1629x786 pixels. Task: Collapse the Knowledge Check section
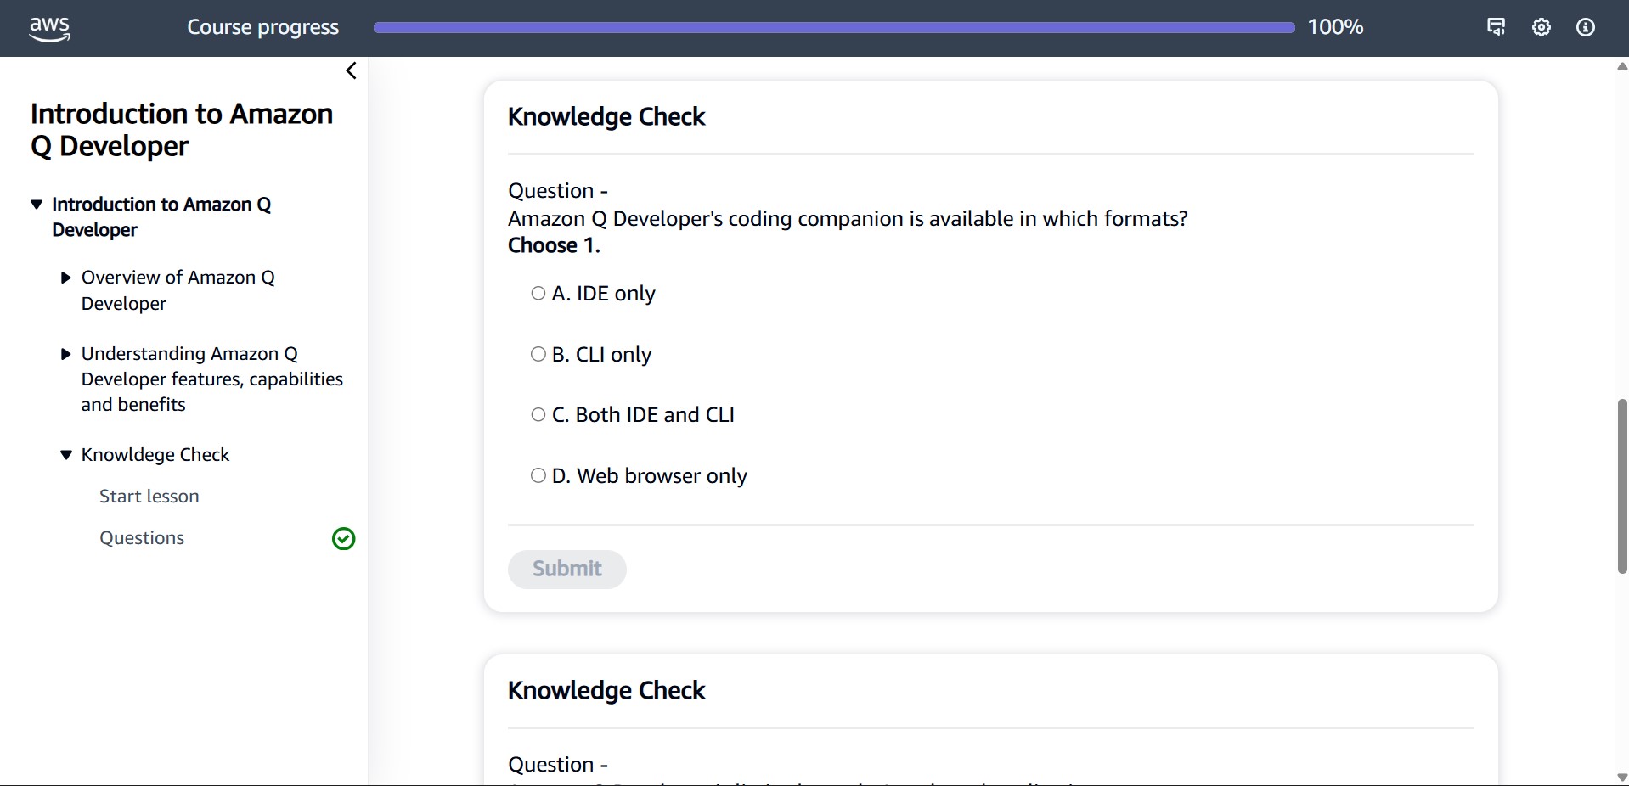pos(66,455)
